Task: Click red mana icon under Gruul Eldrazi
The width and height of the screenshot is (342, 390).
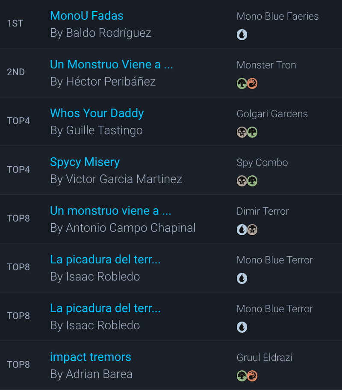Action: pyautogui.click(x=252, y=376)
